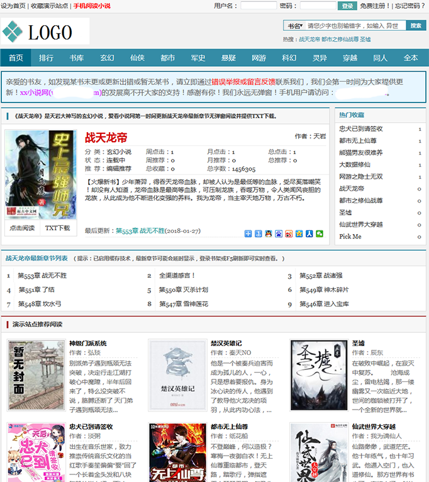Open chapter 全渠道感言！
Image resolution: width=429 pixels, height=482 pixels.
click(177, 276)
